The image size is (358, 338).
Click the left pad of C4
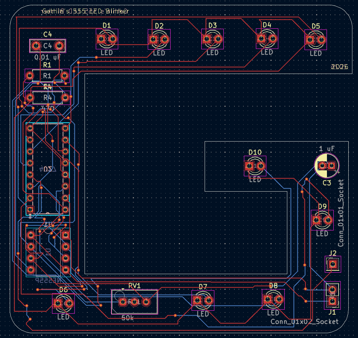pyautogui.click(x=36, y=46)
